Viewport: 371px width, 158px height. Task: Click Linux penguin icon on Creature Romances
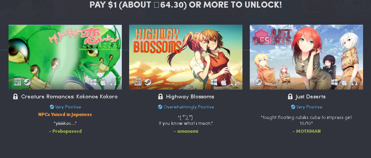pyautogui.click(x=113, y=82)
